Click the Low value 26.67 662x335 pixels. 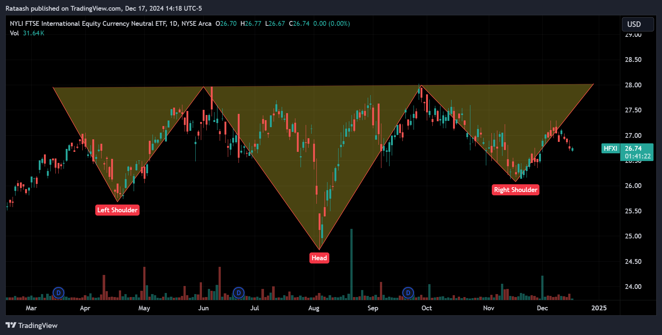(275, 24)
